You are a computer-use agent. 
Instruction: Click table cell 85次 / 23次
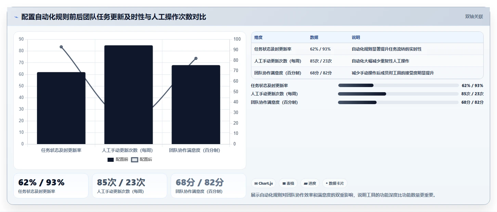pos(321,61)
